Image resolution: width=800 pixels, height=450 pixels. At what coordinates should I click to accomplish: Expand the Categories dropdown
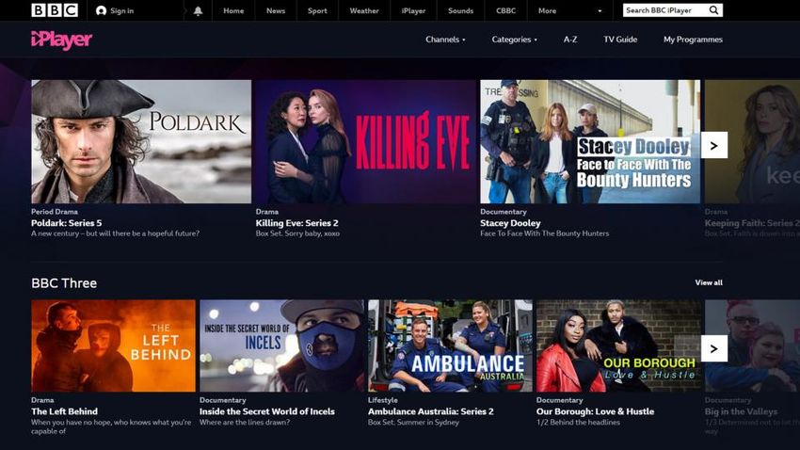point(514,40)
